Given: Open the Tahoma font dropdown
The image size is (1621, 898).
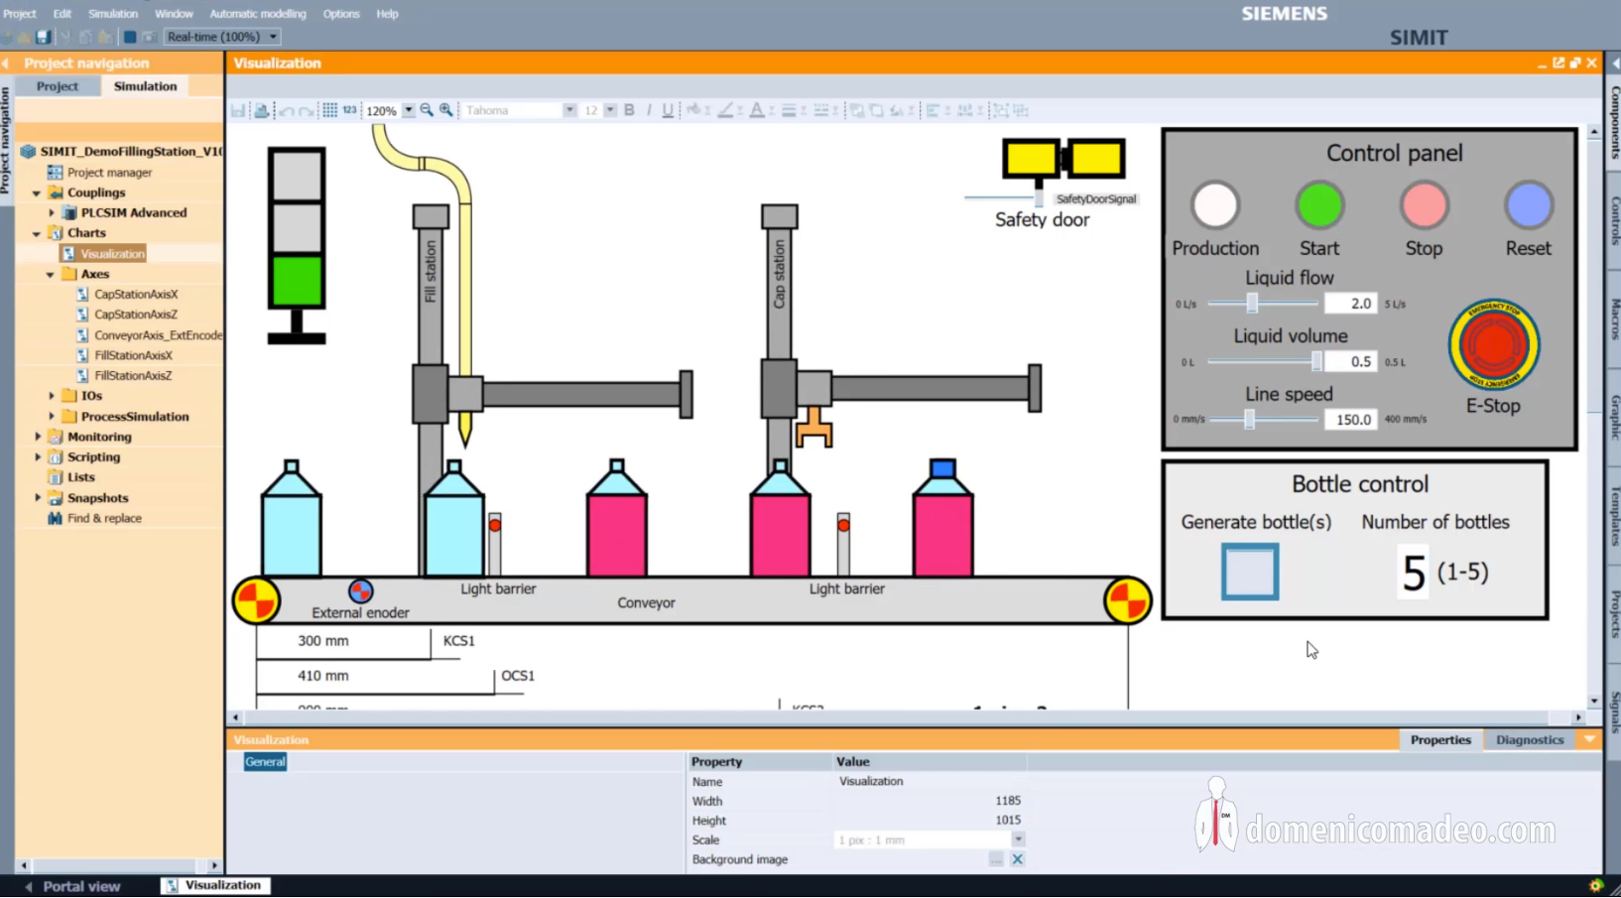Looking at the screenshot, I should pos(569,110).
